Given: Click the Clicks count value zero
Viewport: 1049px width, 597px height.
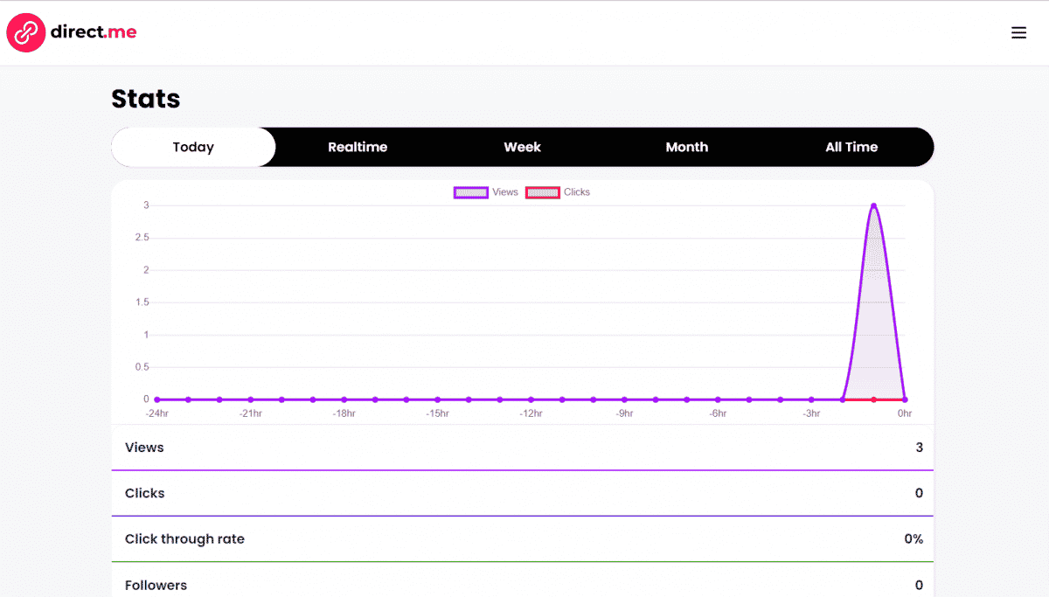Looking at the screenshot, I should point(919,493).
